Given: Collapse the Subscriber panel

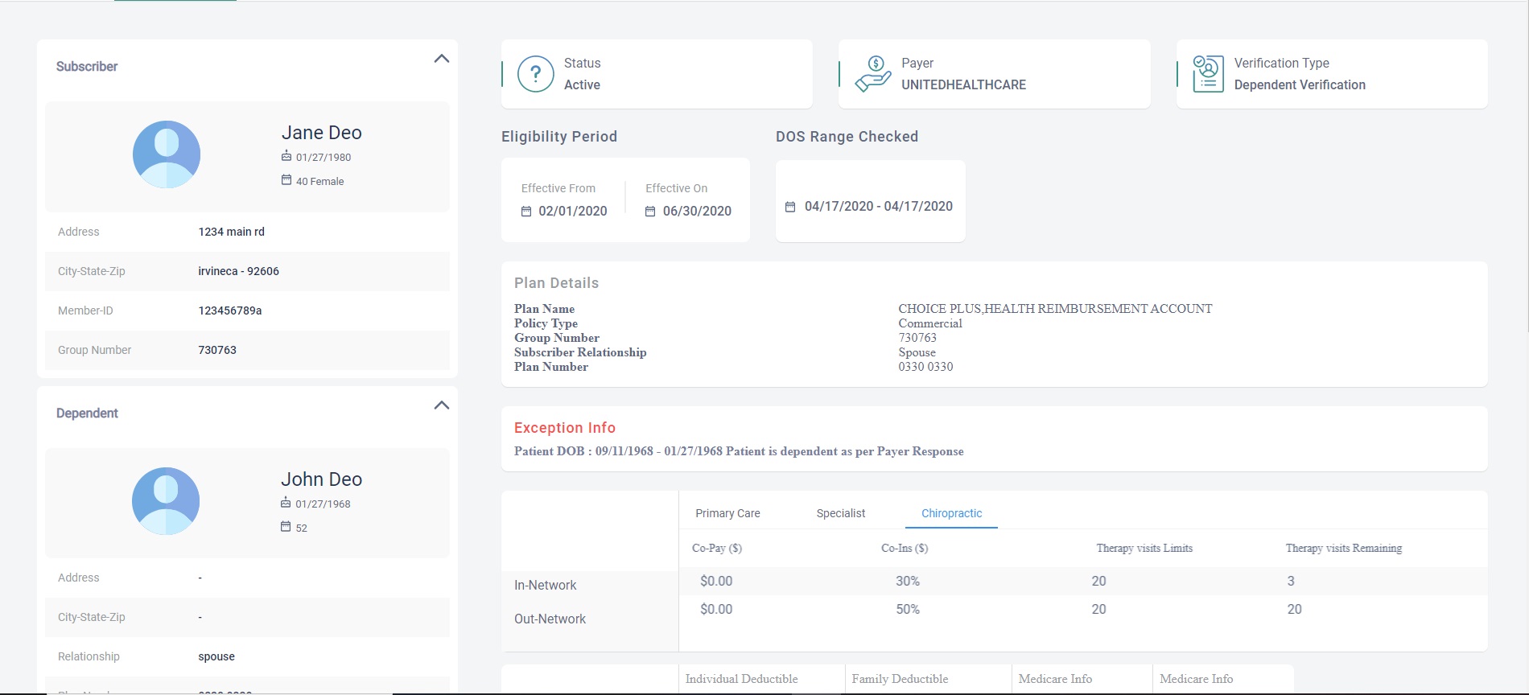Looking at the screenshot, I should [441, 59].
